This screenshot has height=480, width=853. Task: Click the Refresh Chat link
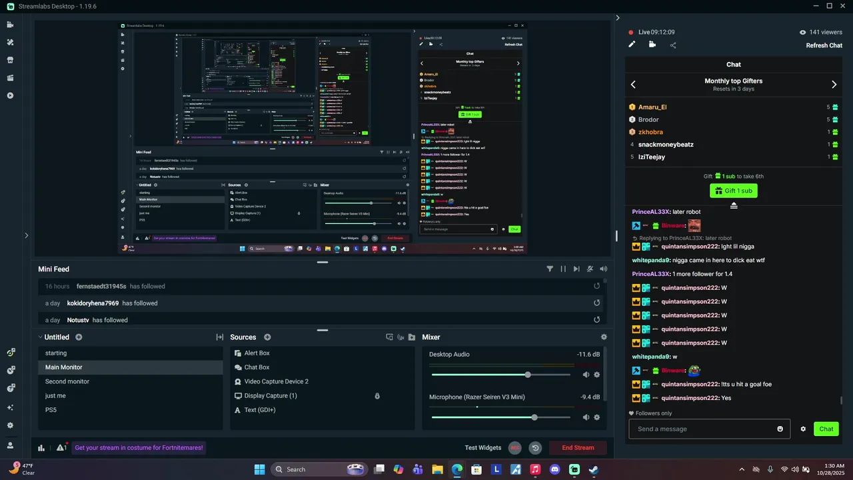point(824,45)
